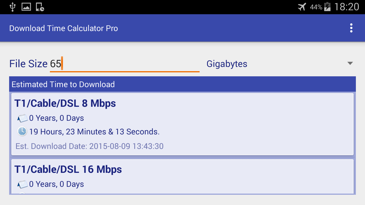Viewport: 365px width, 205px height.
Task: Focus the File Size input field
Action: pyautogui.click(x=125, y=64)
